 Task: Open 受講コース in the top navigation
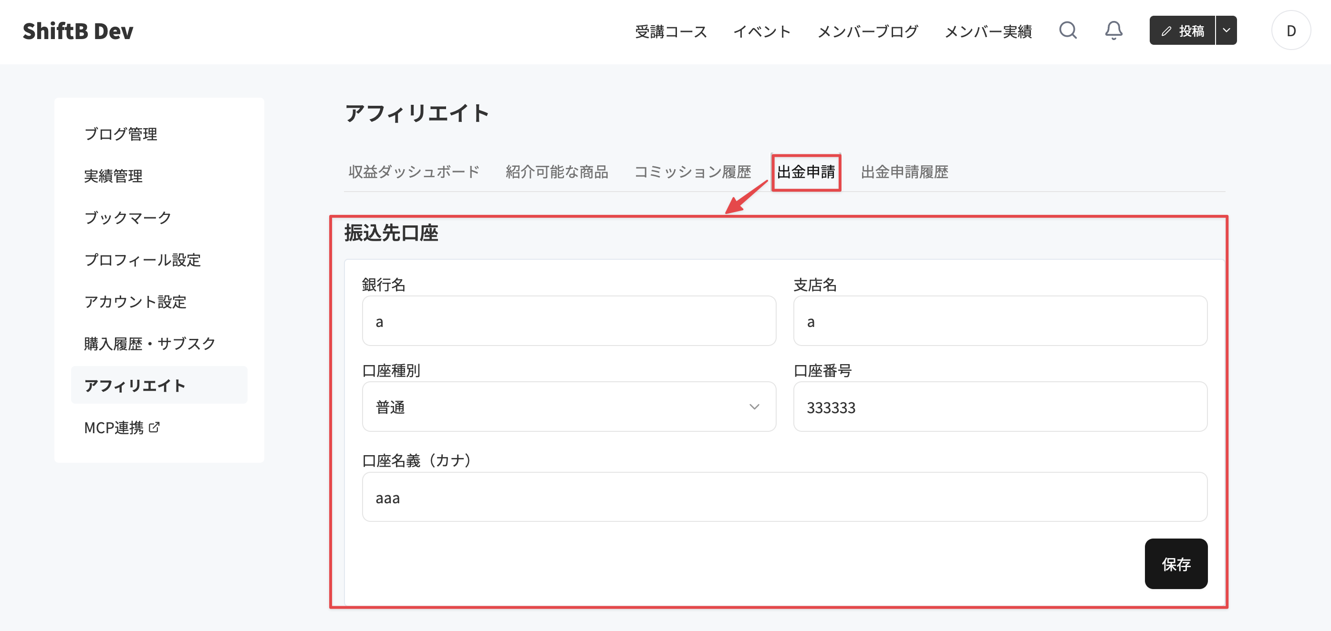coord(671,31)
